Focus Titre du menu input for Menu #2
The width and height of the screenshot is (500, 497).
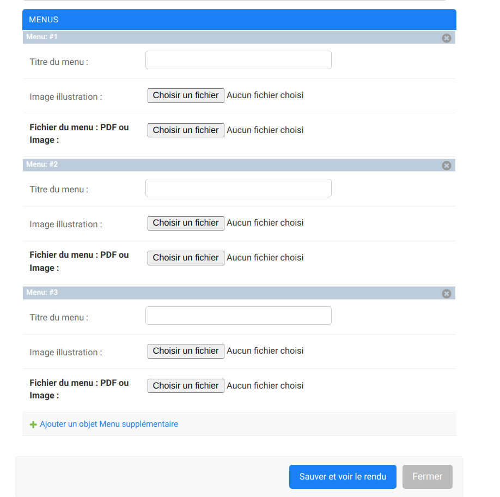point(238,188)
